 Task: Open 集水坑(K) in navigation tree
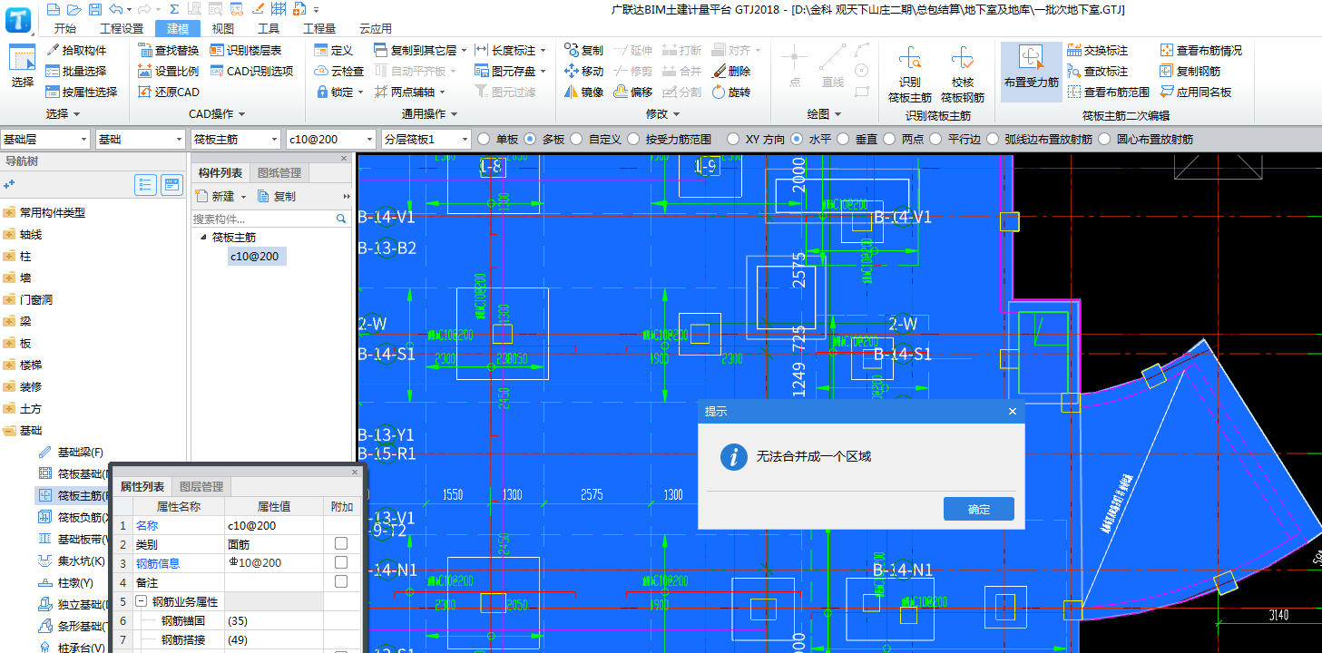point(73,560)
